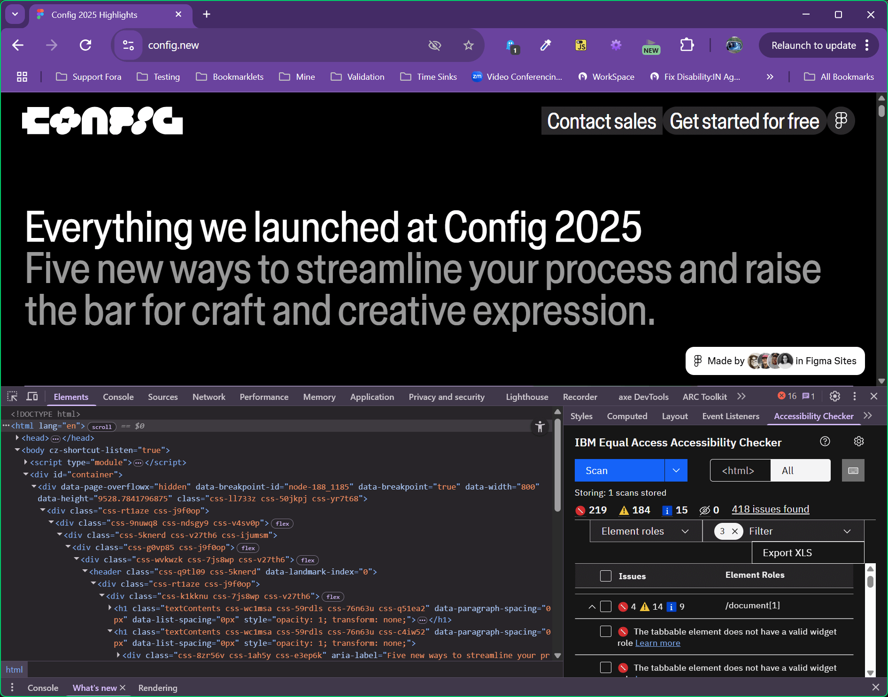
Task: Click the keyboard tab-stops visualization button
Action: pyautogui.click(x=853, y=470)
